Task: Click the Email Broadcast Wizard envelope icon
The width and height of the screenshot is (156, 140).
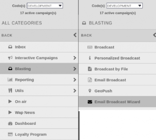Action: pos(90,102)
